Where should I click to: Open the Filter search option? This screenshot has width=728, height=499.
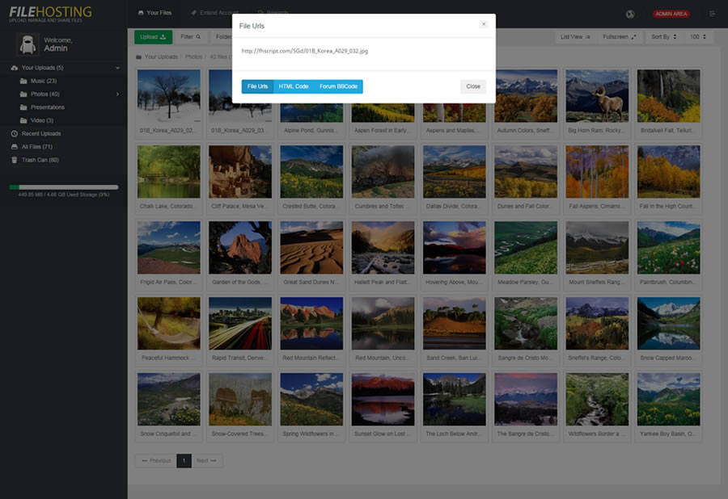coord(190,37)
